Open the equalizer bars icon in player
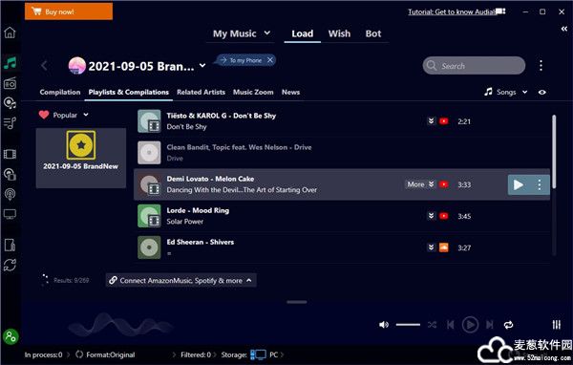 click(x=556, y=325)
